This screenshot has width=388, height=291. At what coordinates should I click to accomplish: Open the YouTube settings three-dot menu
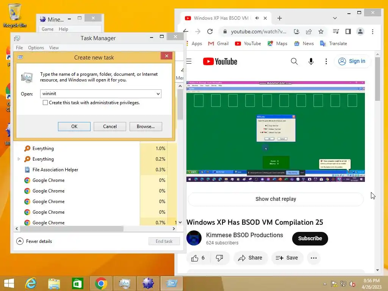pyautogui.click(x=326, y=61)
